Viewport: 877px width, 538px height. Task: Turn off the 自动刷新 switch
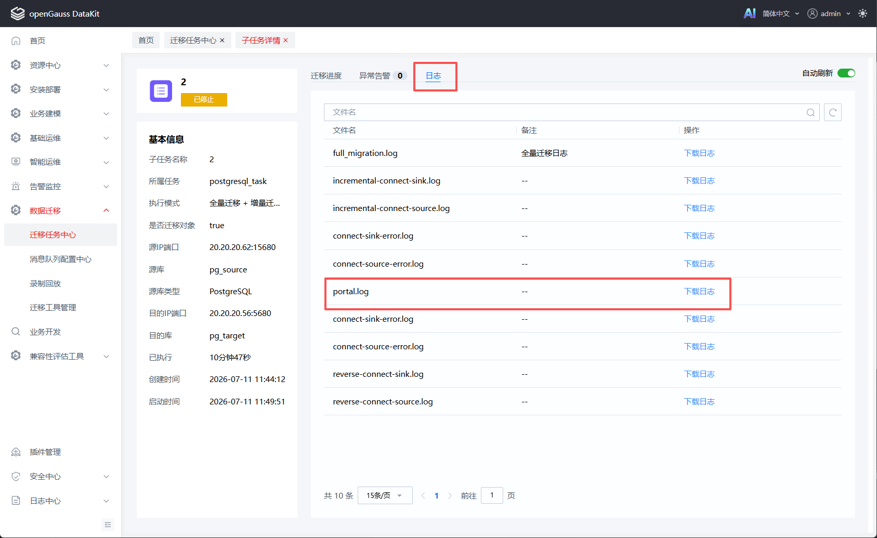846,73
